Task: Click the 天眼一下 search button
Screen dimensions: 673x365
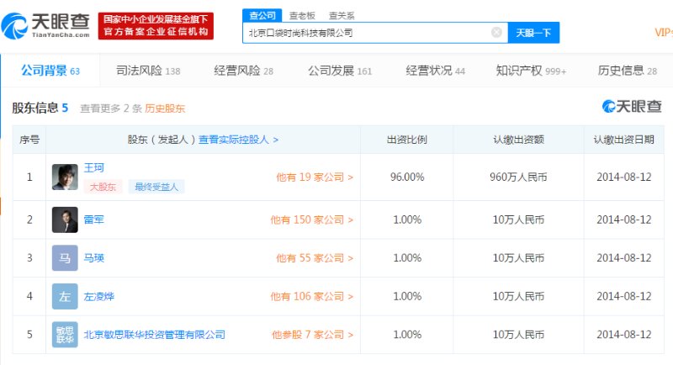Action: pyautogui.click(x=533, y=33)
